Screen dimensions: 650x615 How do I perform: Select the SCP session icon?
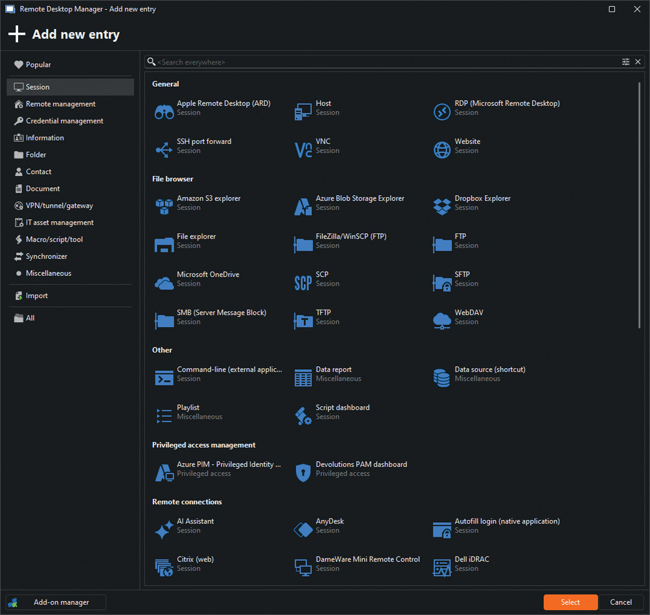tap(303, 283)
